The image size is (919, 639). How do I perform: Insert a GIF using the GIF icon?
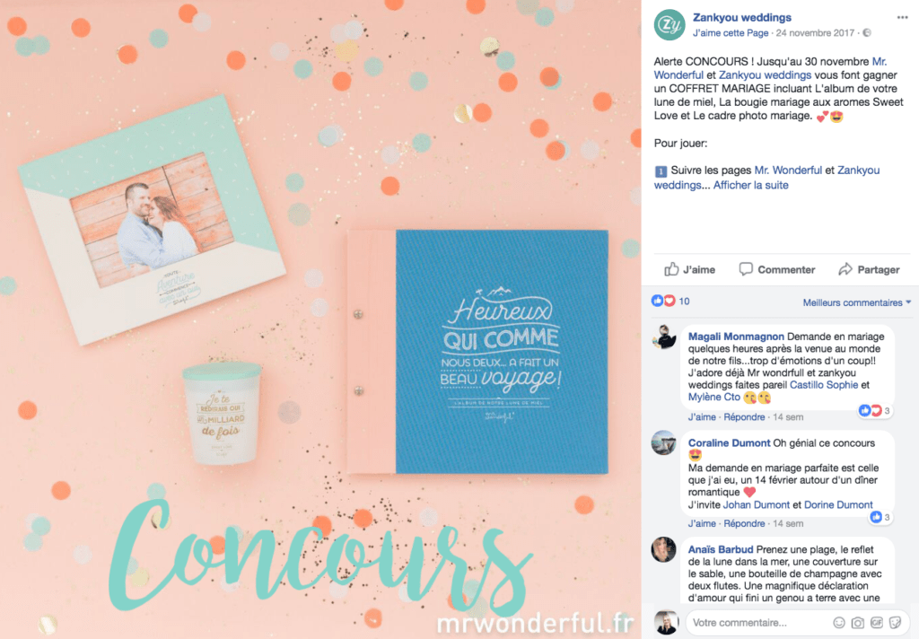point(877,623)
